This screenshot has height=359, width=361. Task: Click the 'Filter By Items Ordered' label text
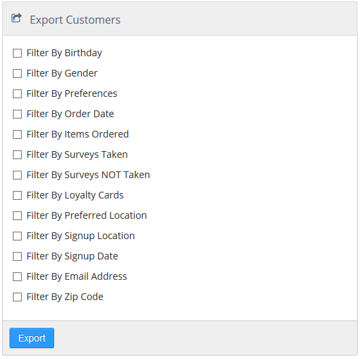(x=78, y=134)
